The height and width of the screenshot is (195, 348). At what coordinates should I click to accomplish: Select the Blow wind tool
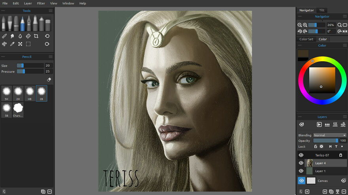pyautogui.click(x=4, y=44)
